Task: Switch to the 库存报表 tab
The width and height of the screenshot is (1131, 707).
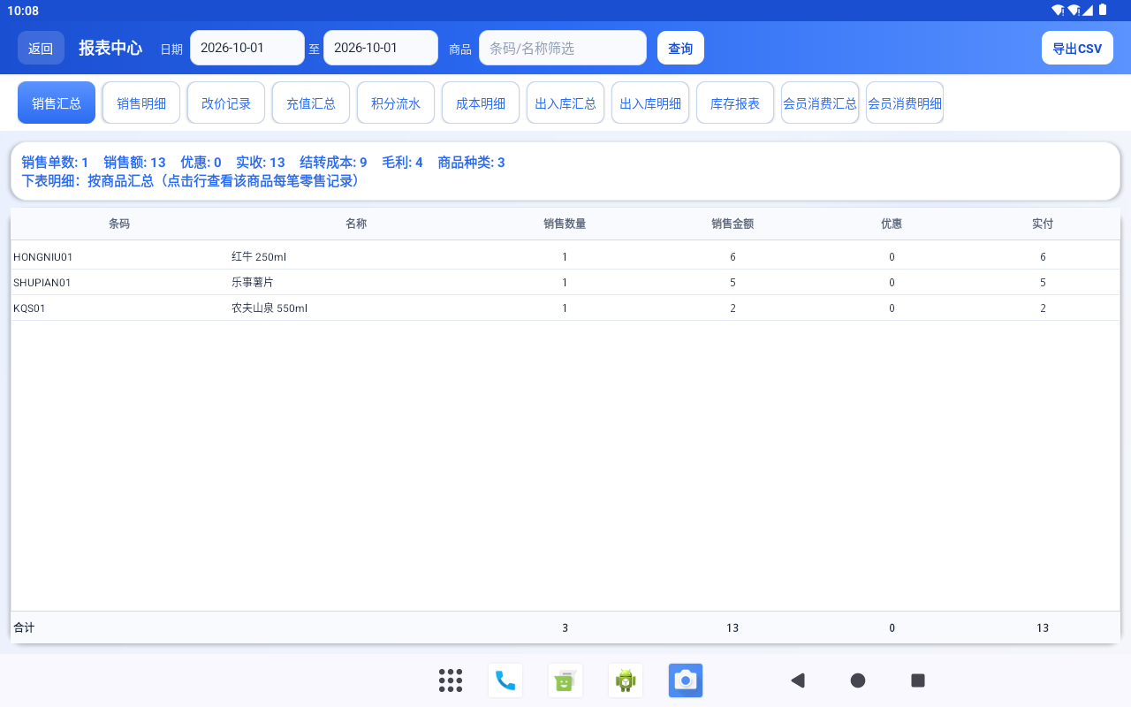Action: 735,103
